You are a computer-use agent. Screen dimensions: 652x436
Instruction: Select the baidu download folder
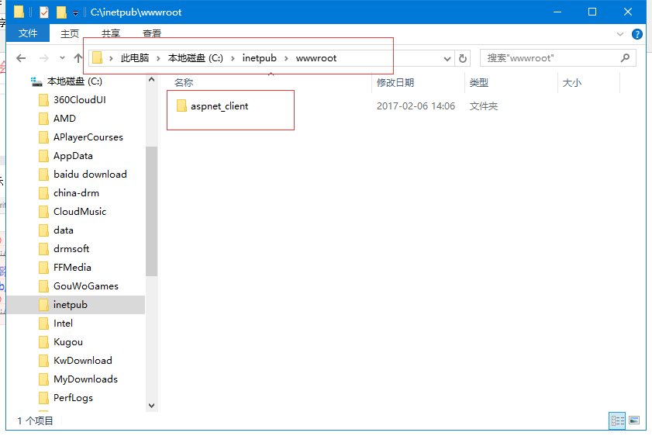pos(90,175)
